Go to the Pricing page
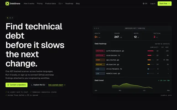Viewport: 177px width, 110px height. (40, 4)
